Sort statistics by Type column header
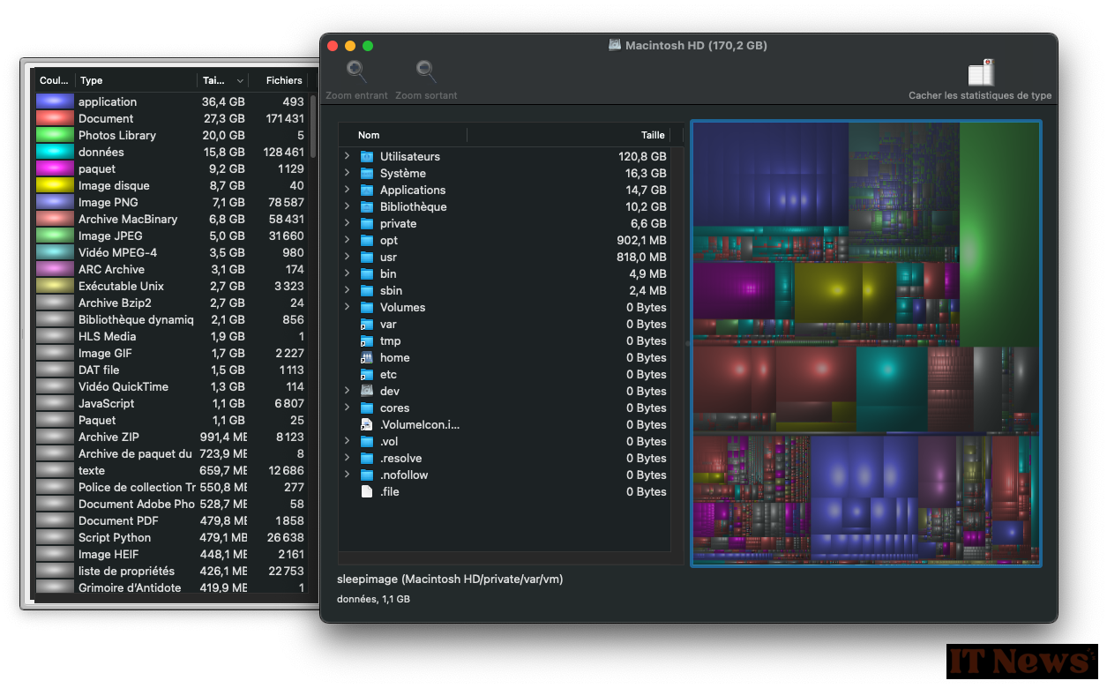The image size is (1107, 688). click(x=136, y=80)
